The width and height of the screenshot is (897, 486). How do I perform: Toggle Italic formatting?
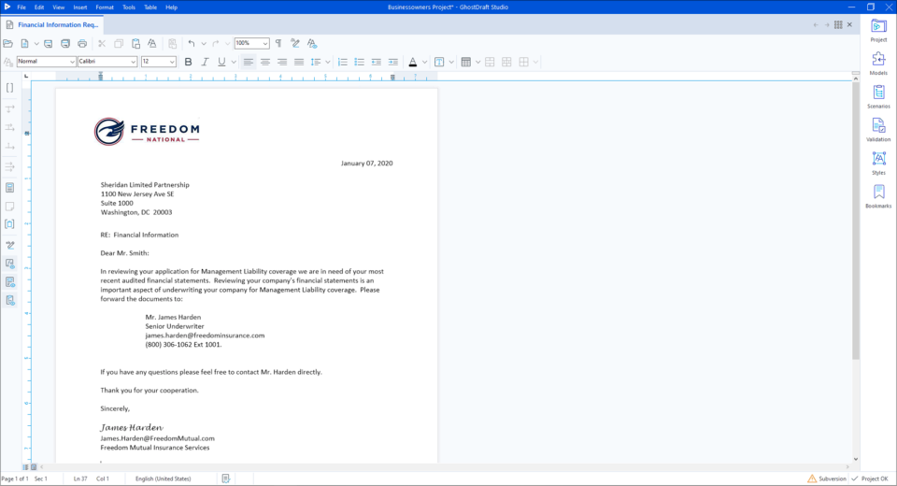[x=205, y=62]
